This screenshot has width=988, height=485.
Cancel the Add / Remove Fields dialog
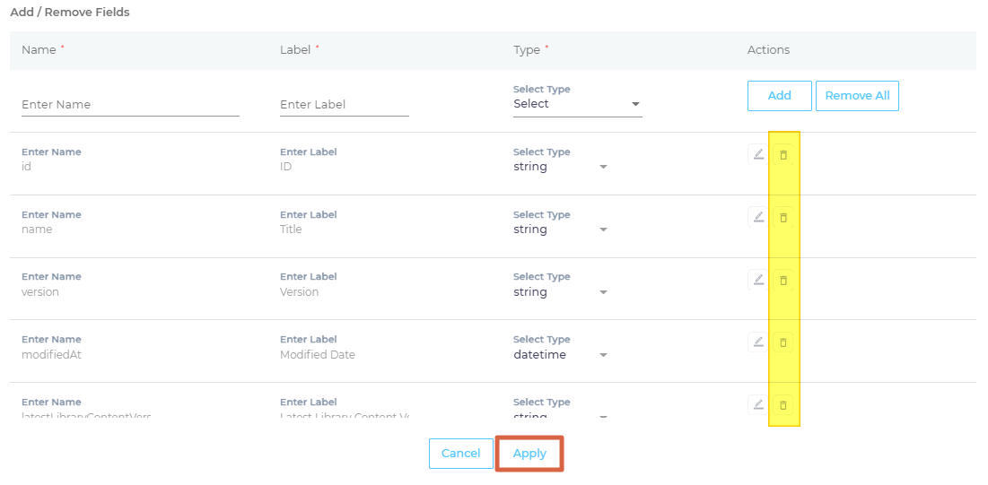click(x=460, y=454)
